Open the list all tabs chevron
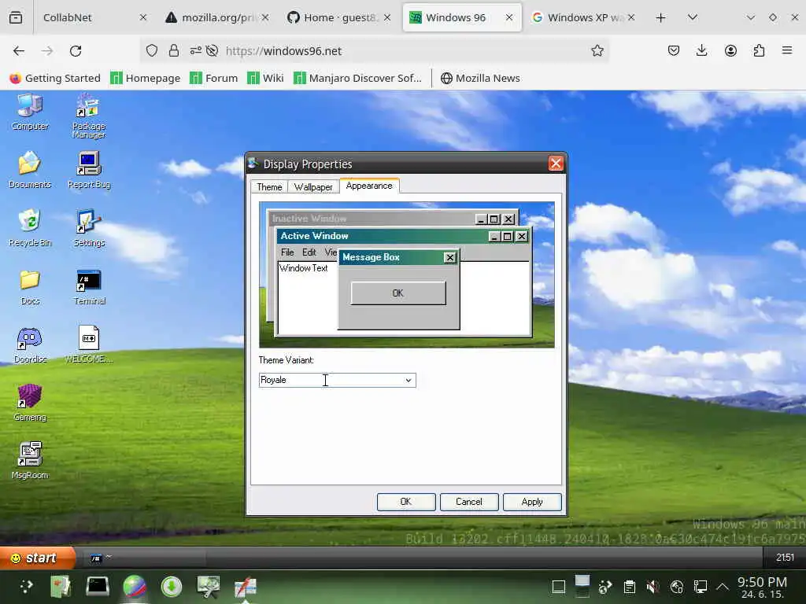Screen dimensions: 806x604 [x=693, y=17]
